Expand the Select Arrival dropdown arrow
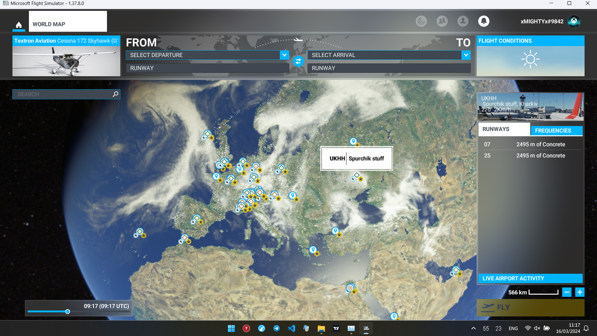Image resolution: width=597 pixels, height=336 pixels. (466, 55)
